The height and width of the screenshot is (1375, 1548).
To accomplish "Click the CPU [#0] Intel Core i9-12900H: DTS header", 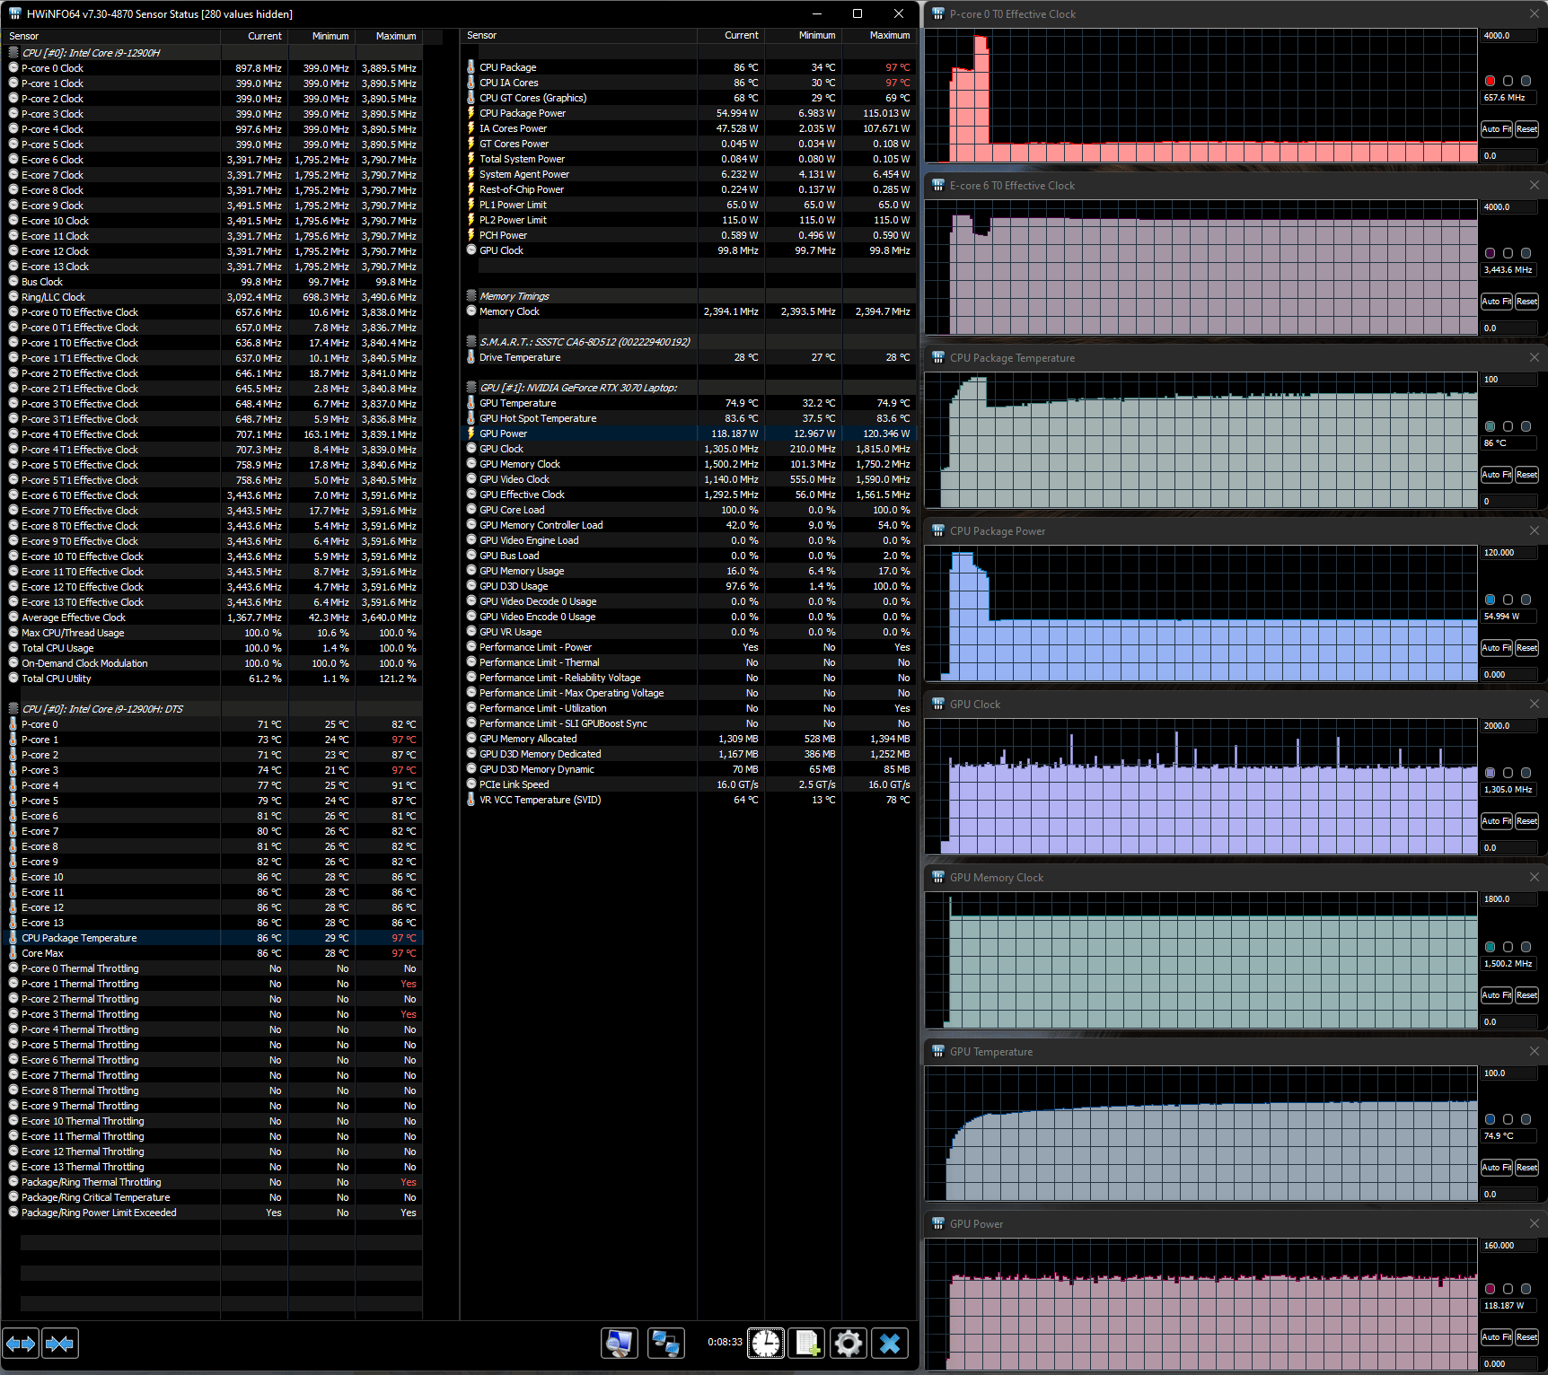I will [214, 709].
